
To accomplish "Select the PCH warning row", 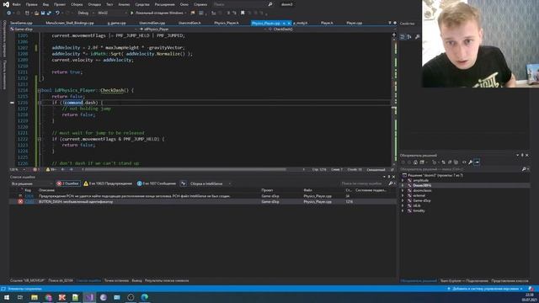I will (x=203, y=196).
